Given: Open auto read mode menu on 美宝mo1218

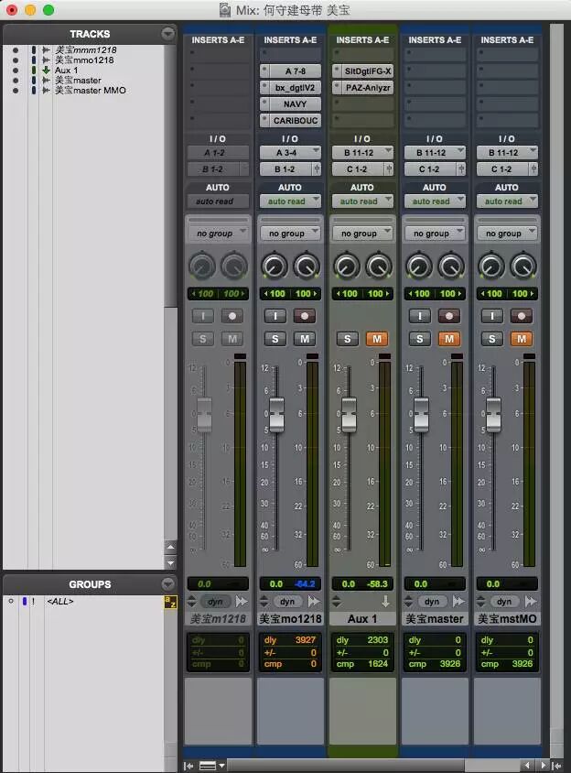Looking at the screenshot, I should 290,201.
